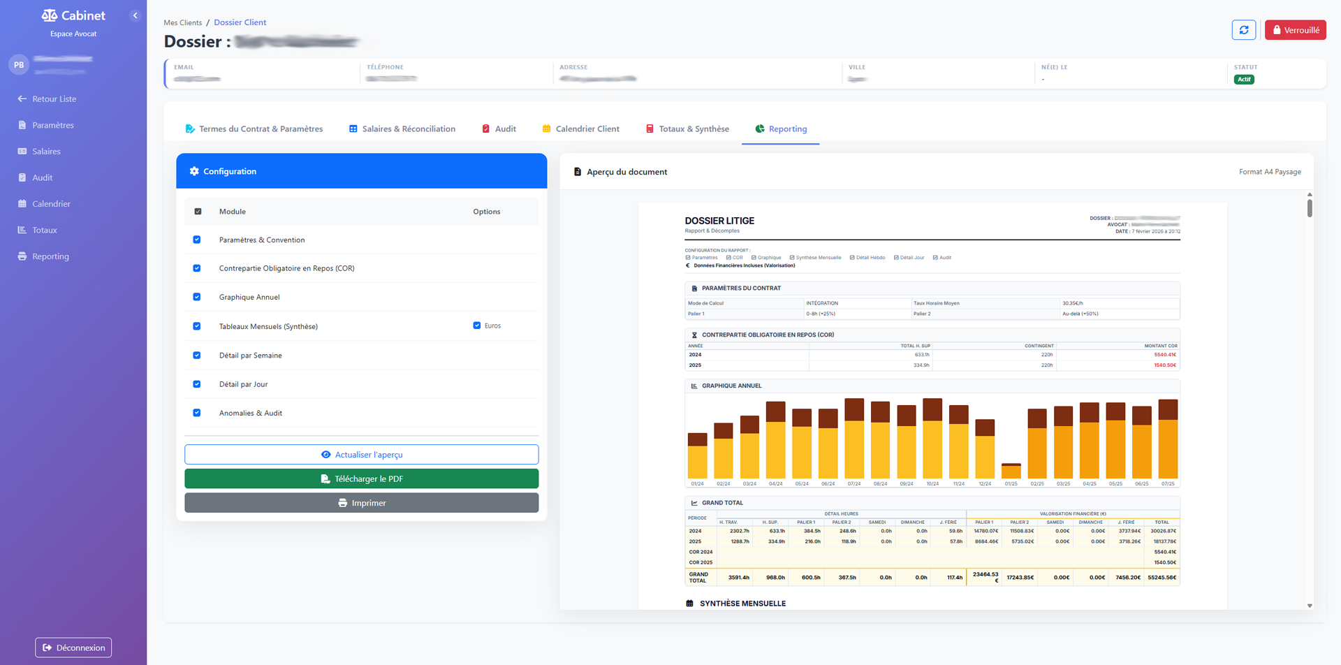Open the Calendrier Client tab
The width and height of the screenshot is (1341, 665).
tap(580, 129)
